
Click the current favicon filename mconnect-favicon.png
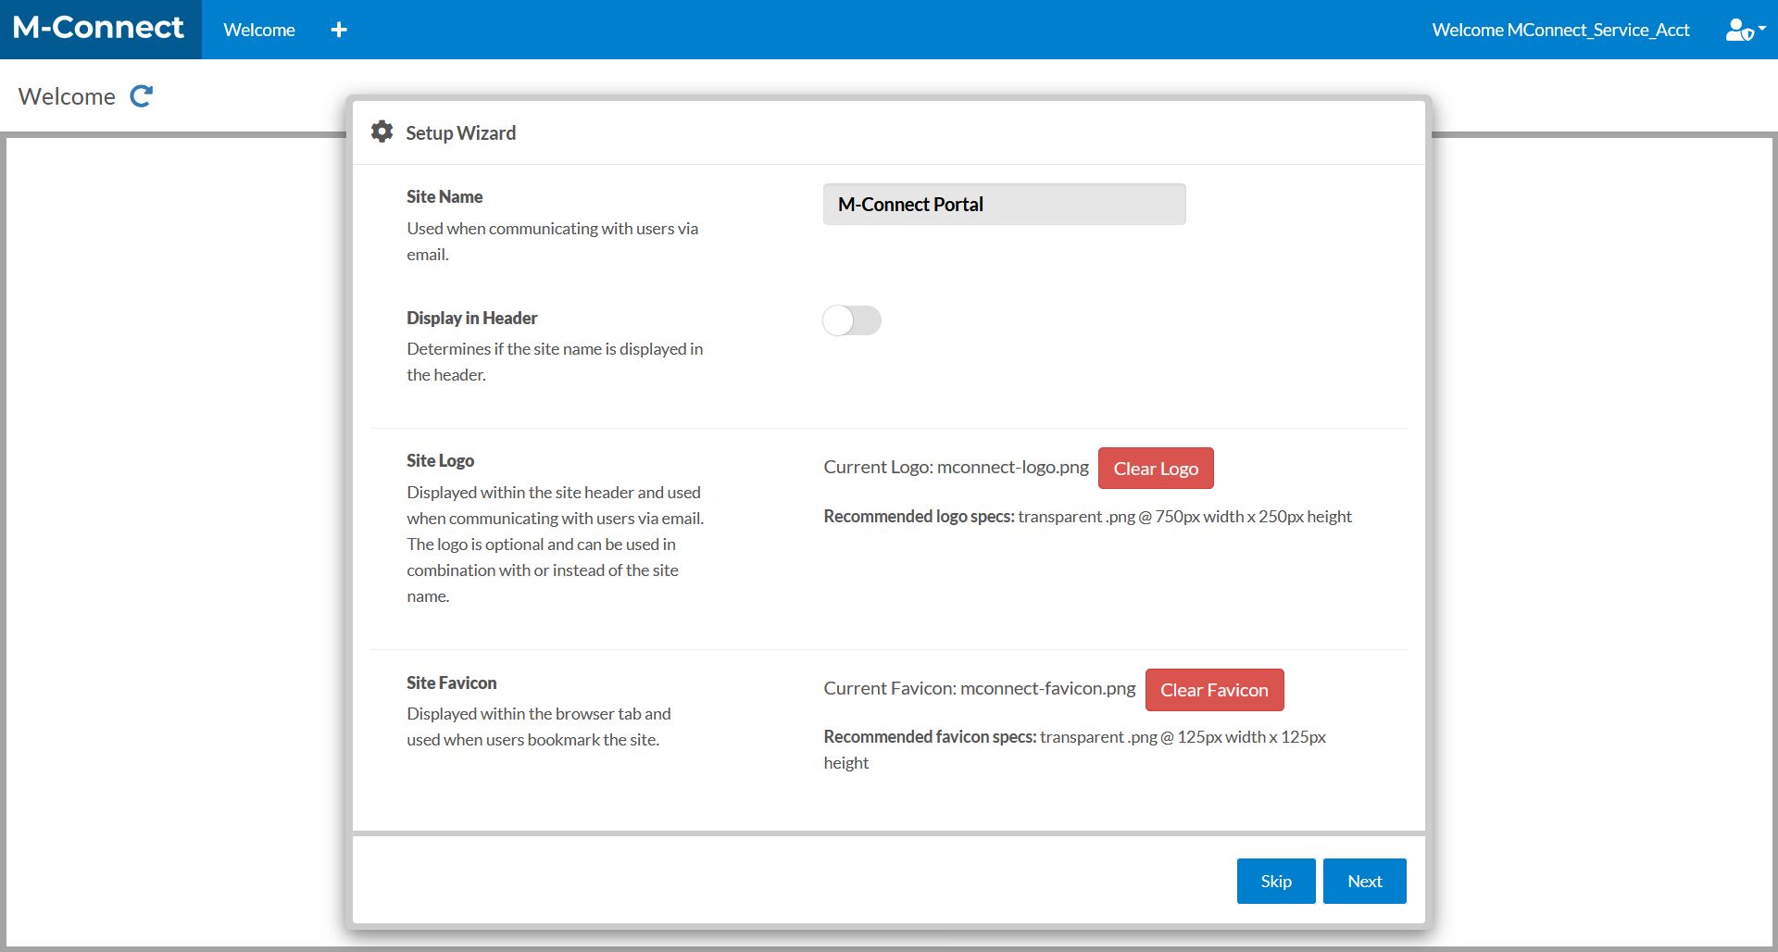(x=1047, y=689)
